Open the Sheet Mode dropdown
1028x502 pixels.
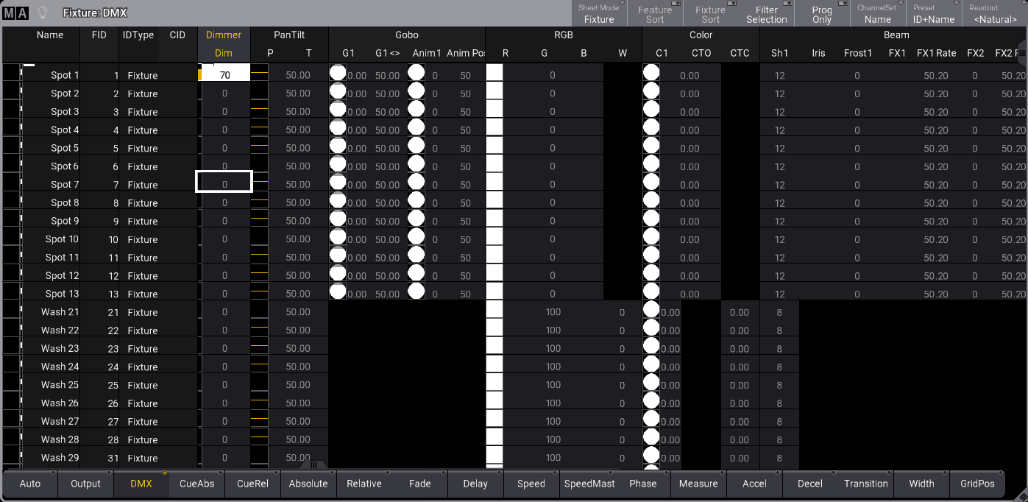pos(598,14)
